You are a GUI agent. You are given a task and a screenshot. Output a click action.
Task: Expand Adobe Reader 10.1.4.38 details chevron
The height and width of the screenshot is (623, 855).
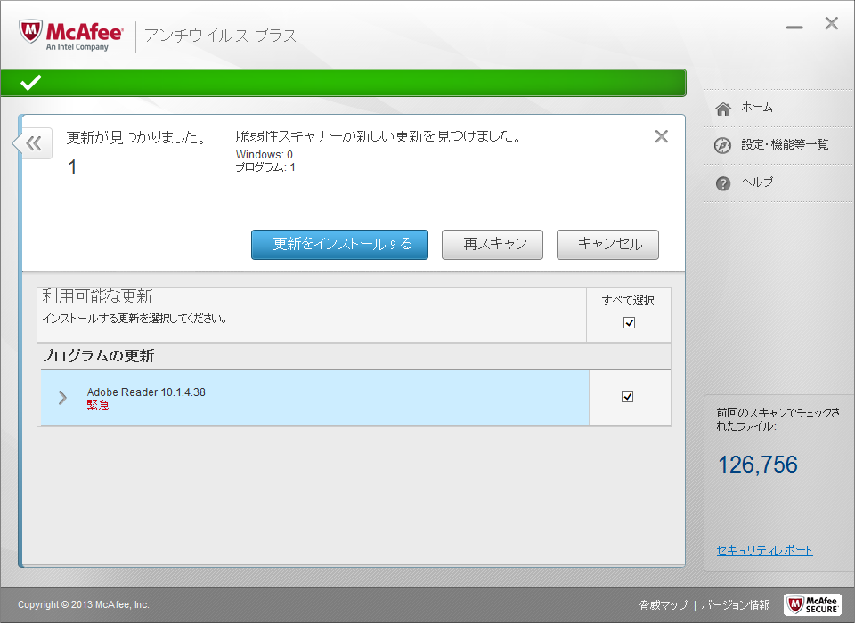62,398
